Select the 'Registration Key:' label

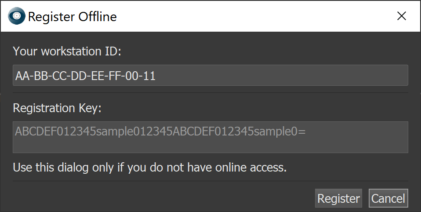(x=57, y=108)
